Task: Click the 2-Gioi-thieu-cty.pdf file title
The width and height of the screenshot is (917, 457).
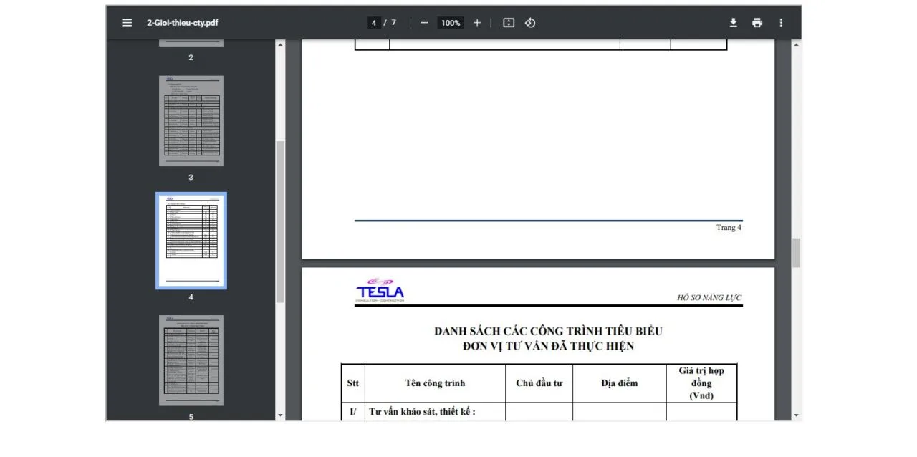Action: point(183,23)
